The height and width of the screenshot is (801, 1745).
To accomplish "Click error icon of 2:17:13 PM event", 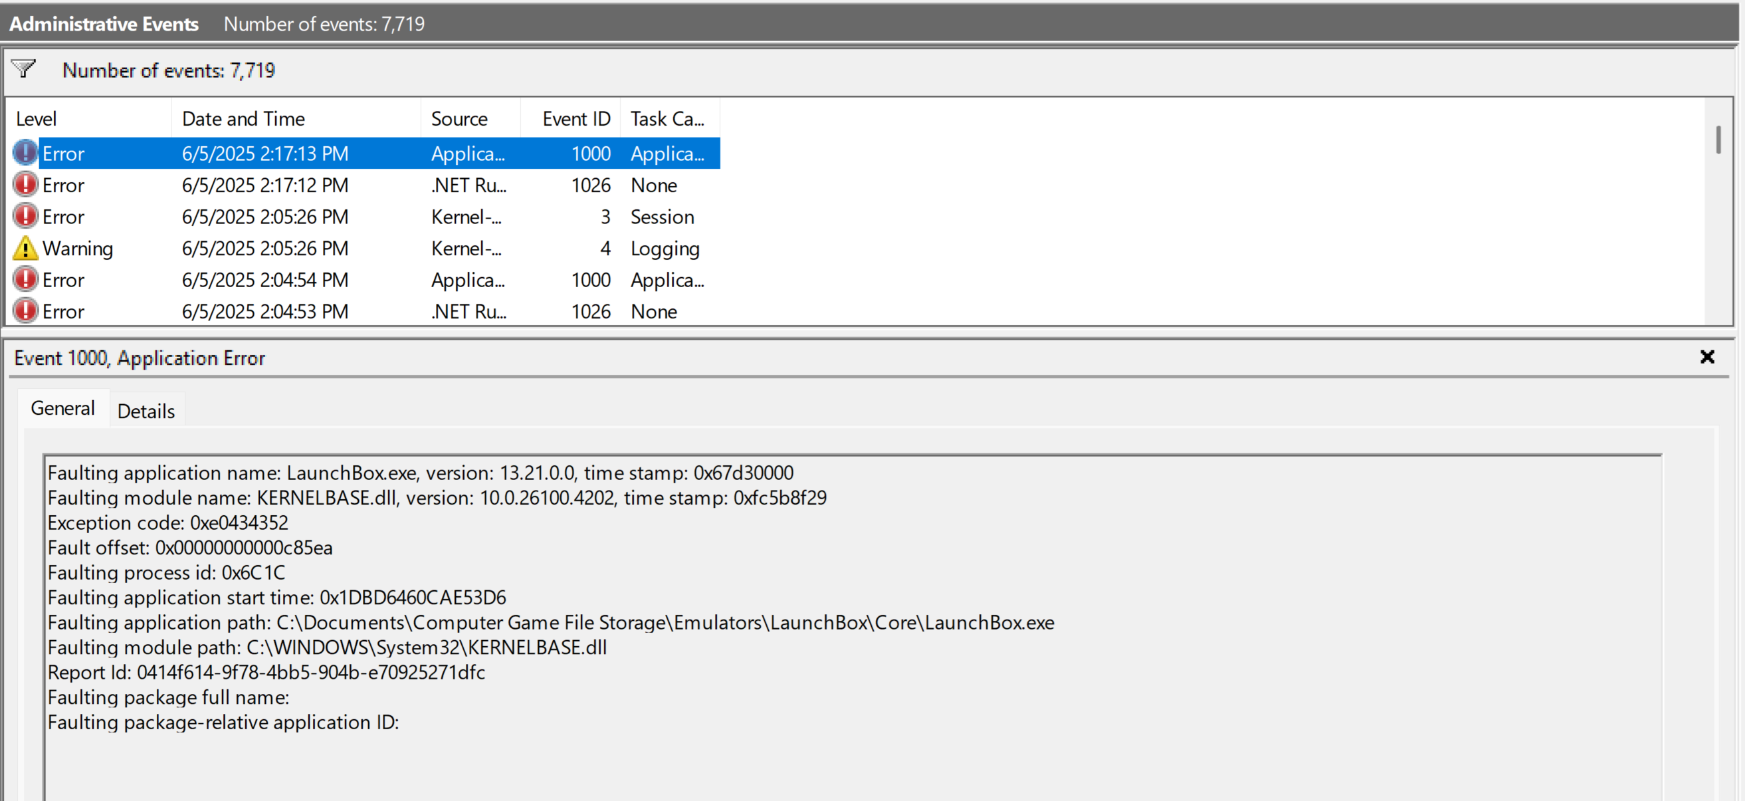I will coord(26,153).
